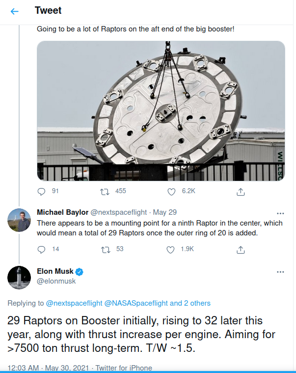Retweet the Raptor image tweet
The image size is (296, 373).
(x=104, y=191)
